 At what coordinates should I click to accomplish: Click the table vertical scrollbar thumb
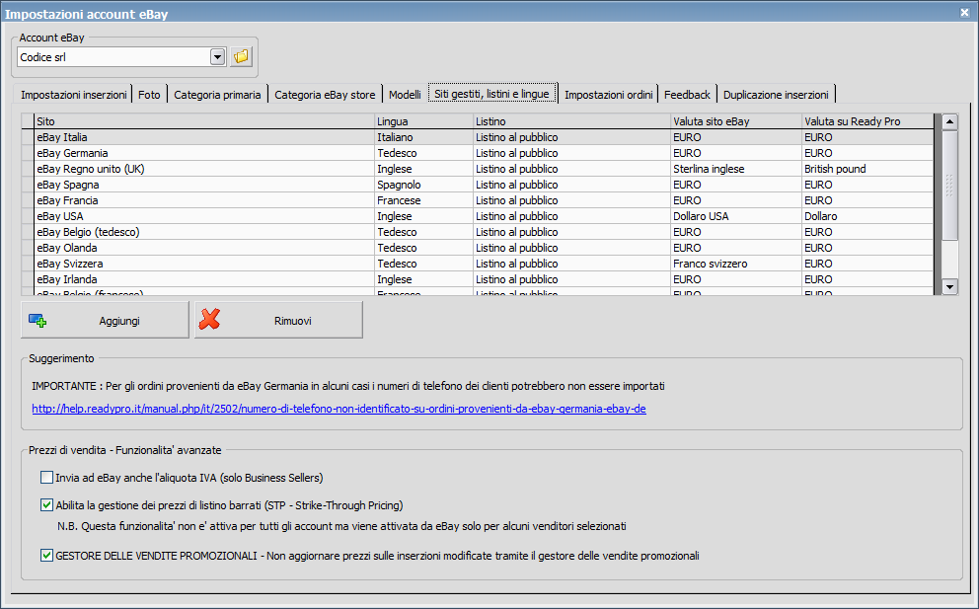[949, 185]
